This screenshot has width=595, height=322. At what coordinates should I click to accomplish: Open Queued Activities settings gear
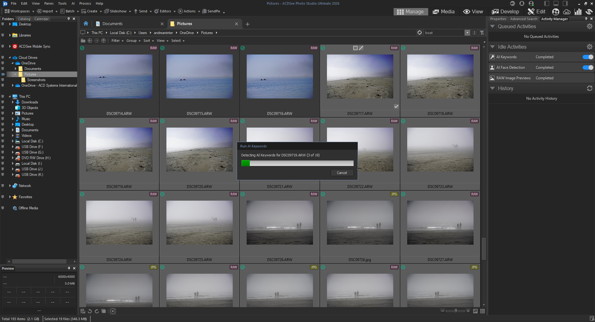click(x=589, y=27)
